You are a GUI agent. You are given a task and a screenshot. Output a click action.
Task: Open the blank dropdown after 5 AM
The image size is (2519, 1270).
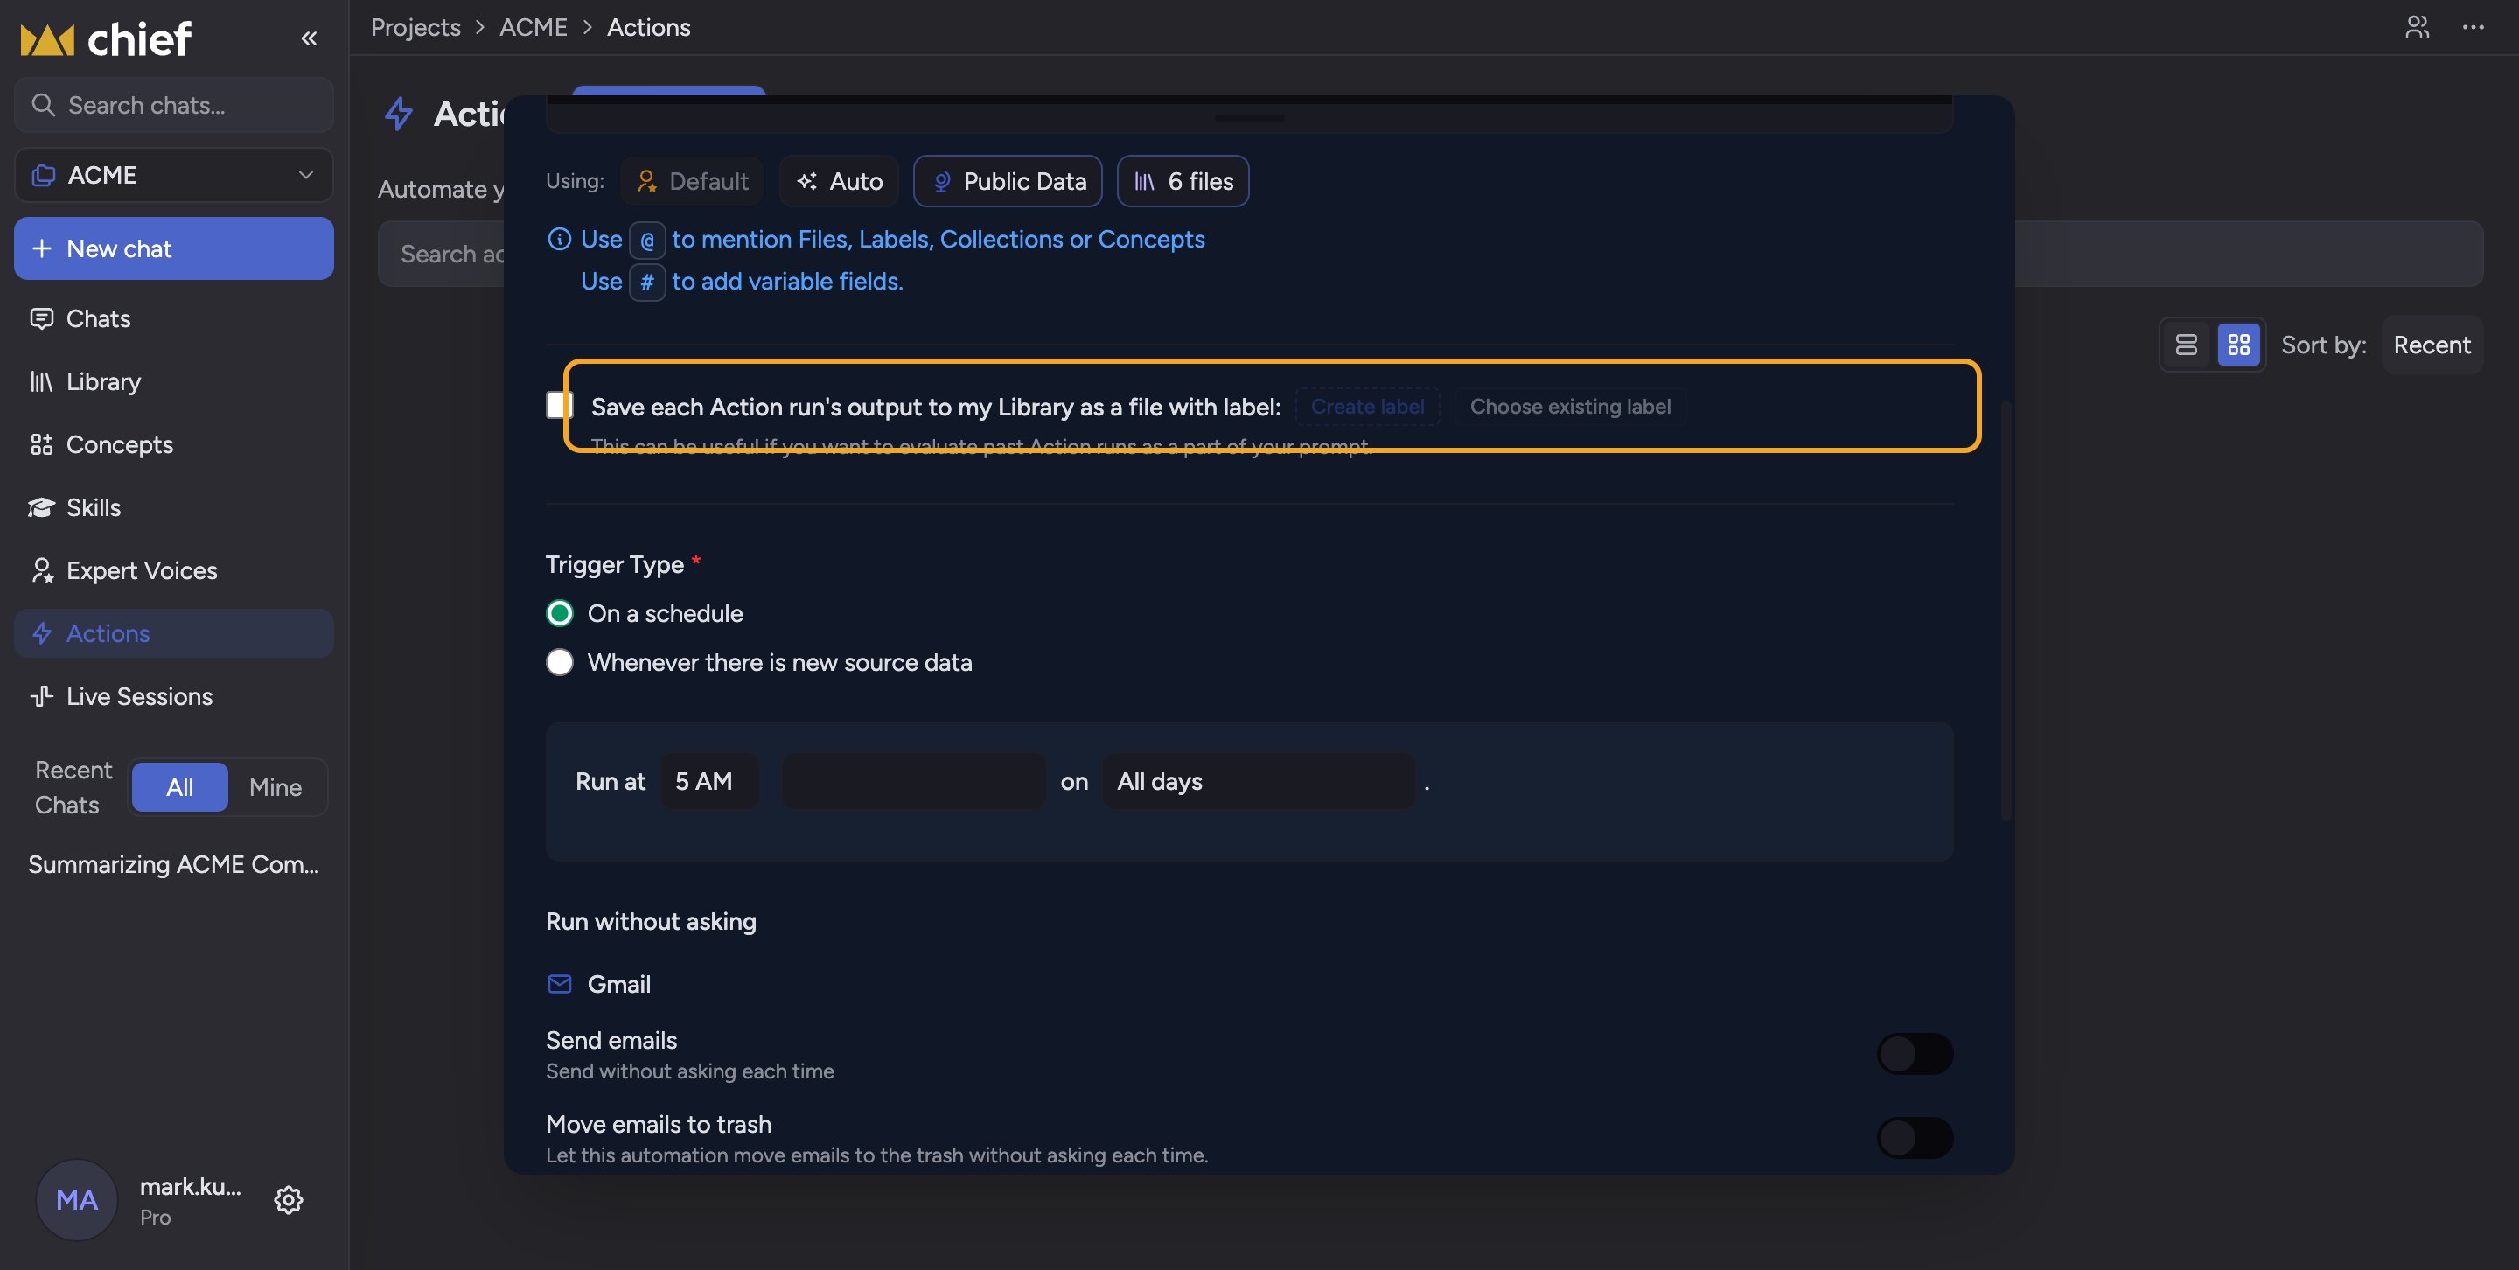[x=914, y=781]
